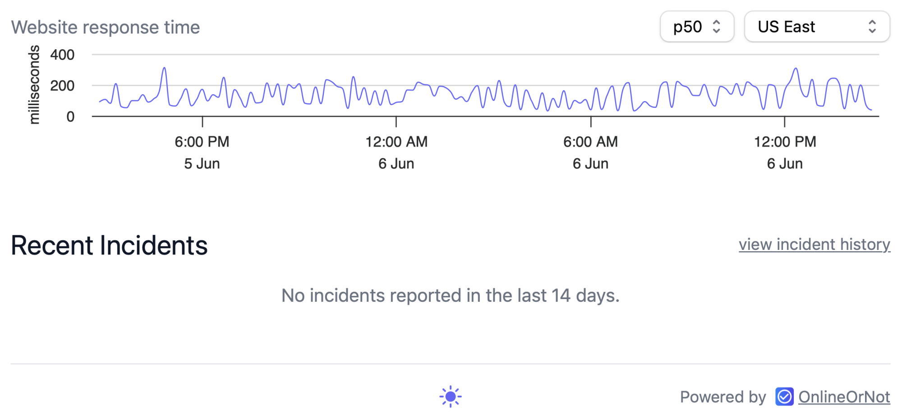Open the p50 percentile dropdown
902x415 pixels.
point(697,27)
